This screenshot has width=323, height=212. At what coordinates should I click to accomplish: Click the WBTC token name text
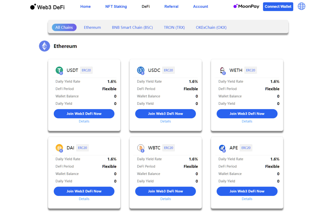[154, 148]
